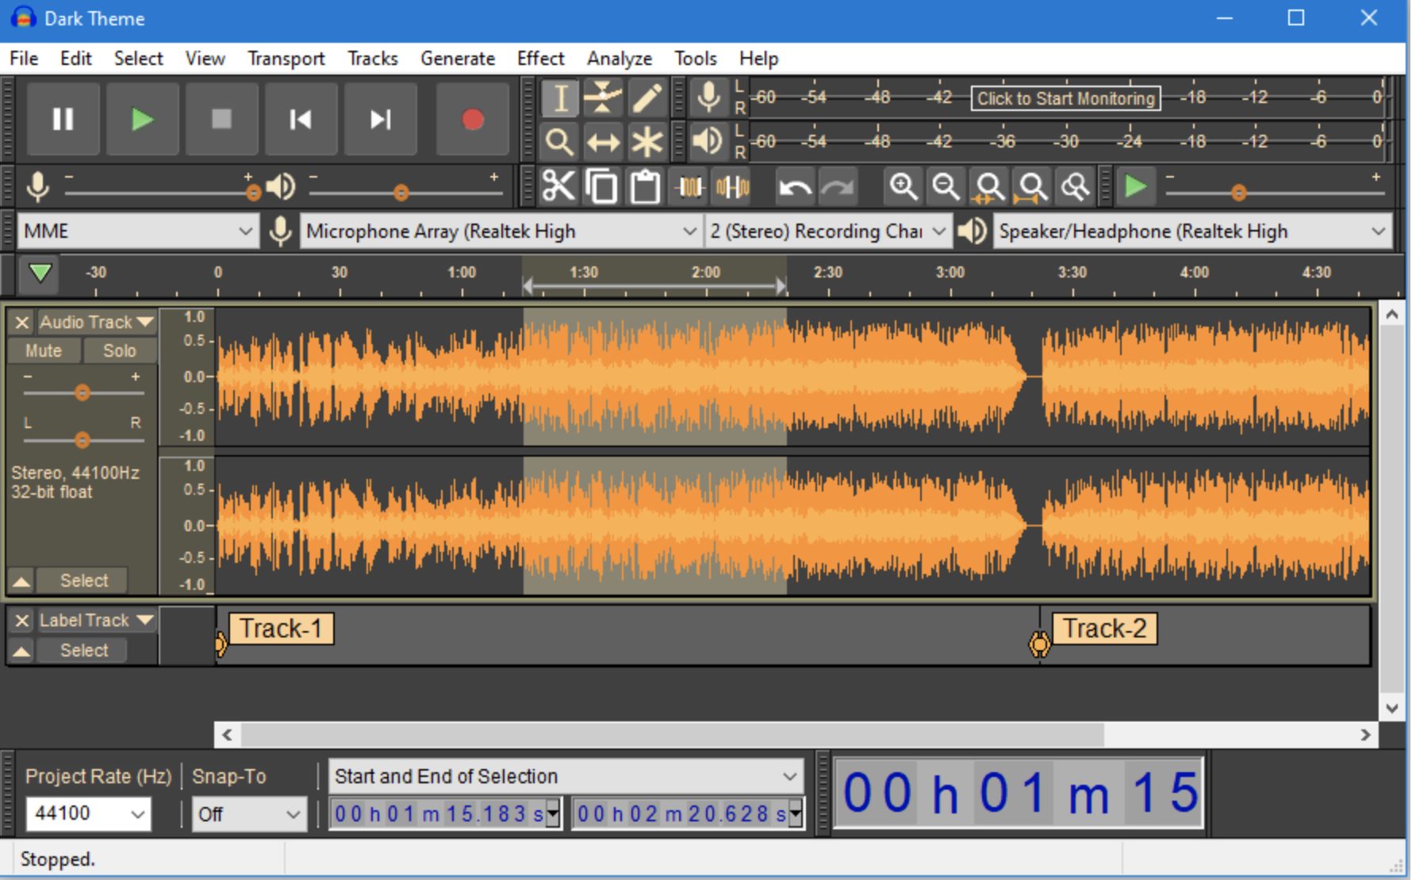Open the Analyze menu
This screenshot has width=1412, height=880.
click(x=620, y=59)
